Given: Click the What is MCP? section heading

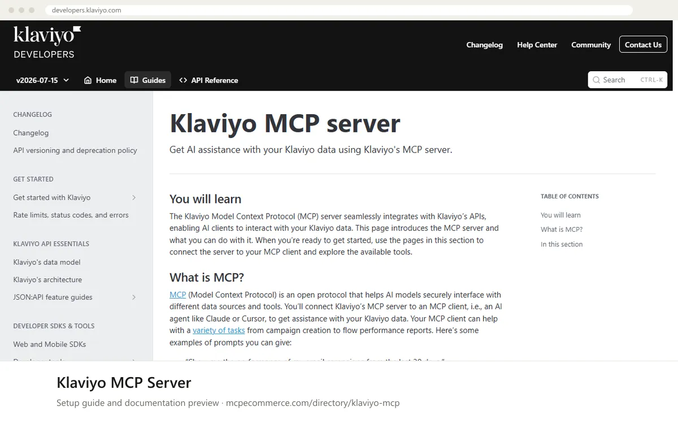Looking at the screenshot, I should pos(207,278).
